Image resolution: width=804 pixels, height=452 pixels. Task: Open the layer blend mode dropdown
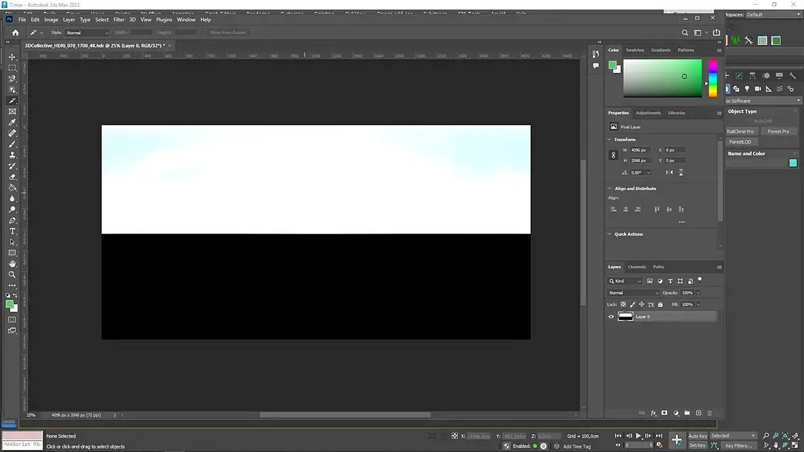pos(633,293)
